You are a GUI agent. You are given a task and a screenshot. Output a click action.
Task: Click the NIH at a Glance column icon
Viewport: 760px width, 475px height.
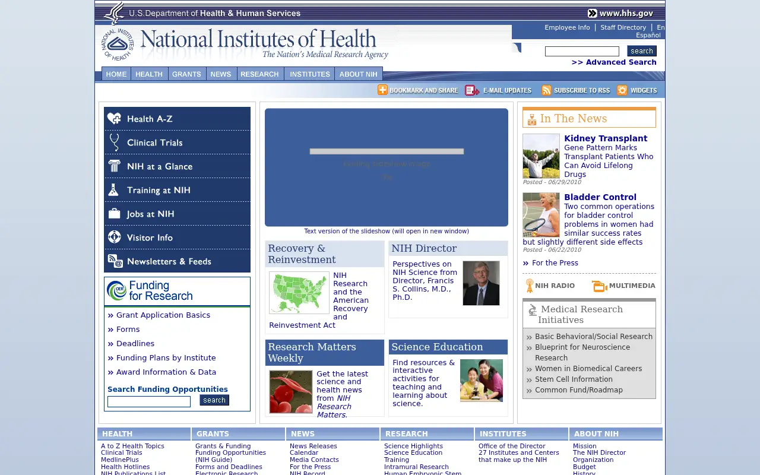click(114, 166)
